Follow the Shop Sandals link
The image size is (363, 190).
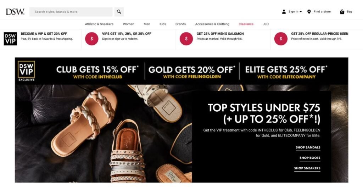308,147
